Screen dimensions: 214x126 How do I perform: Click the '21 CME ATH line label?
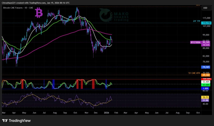tap(194, 73)
